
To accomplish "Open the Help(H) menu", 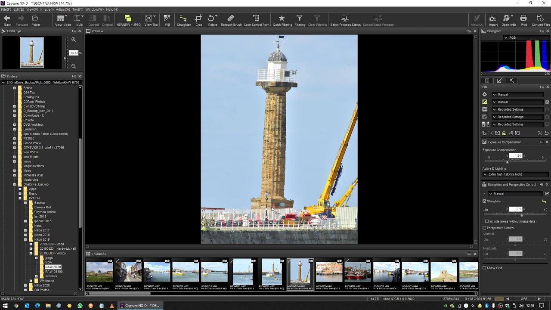I will [112, 9].
